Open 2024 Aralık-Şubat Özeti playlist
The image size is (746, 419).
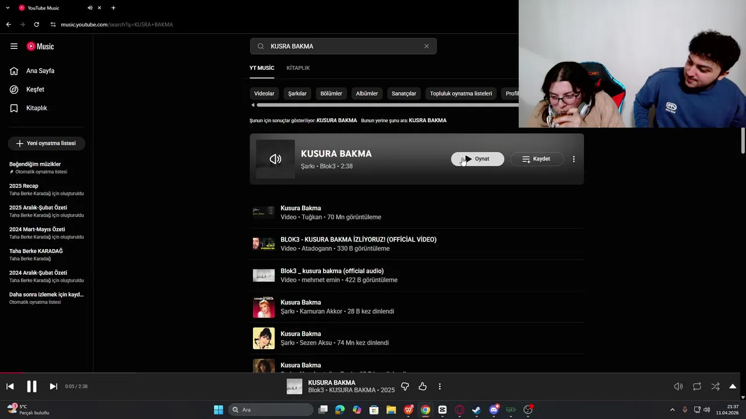click(x=47, y=276)
